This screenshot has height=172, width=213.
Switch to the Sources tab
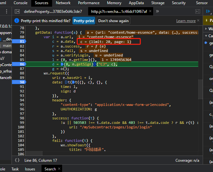pyautogui.click(x=42, y=3)
